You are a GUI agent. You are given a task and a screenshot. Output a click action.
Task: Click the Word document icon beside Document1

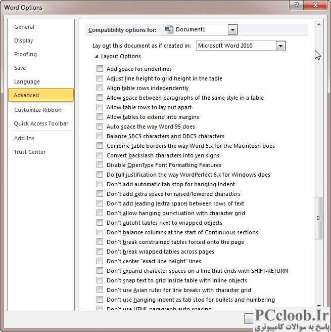click(x=169, y=30)
